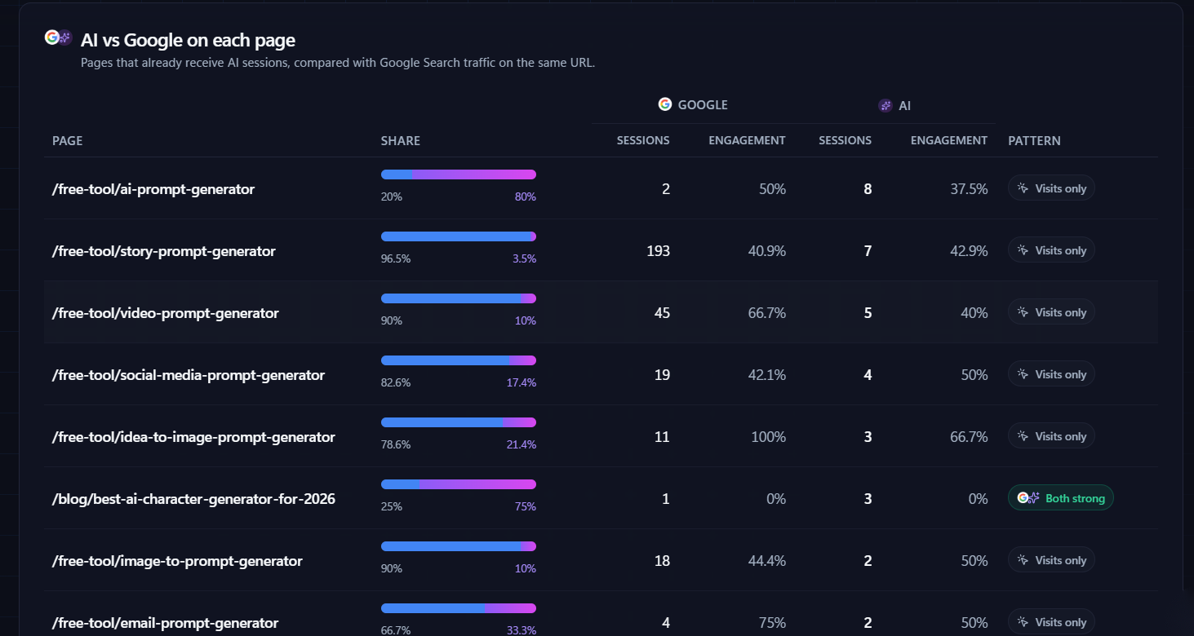Image resolution: width=1194 pixels, height=636 pixels.
Task: Click the AI vs Google on each page heading
Action: (188, 40)
